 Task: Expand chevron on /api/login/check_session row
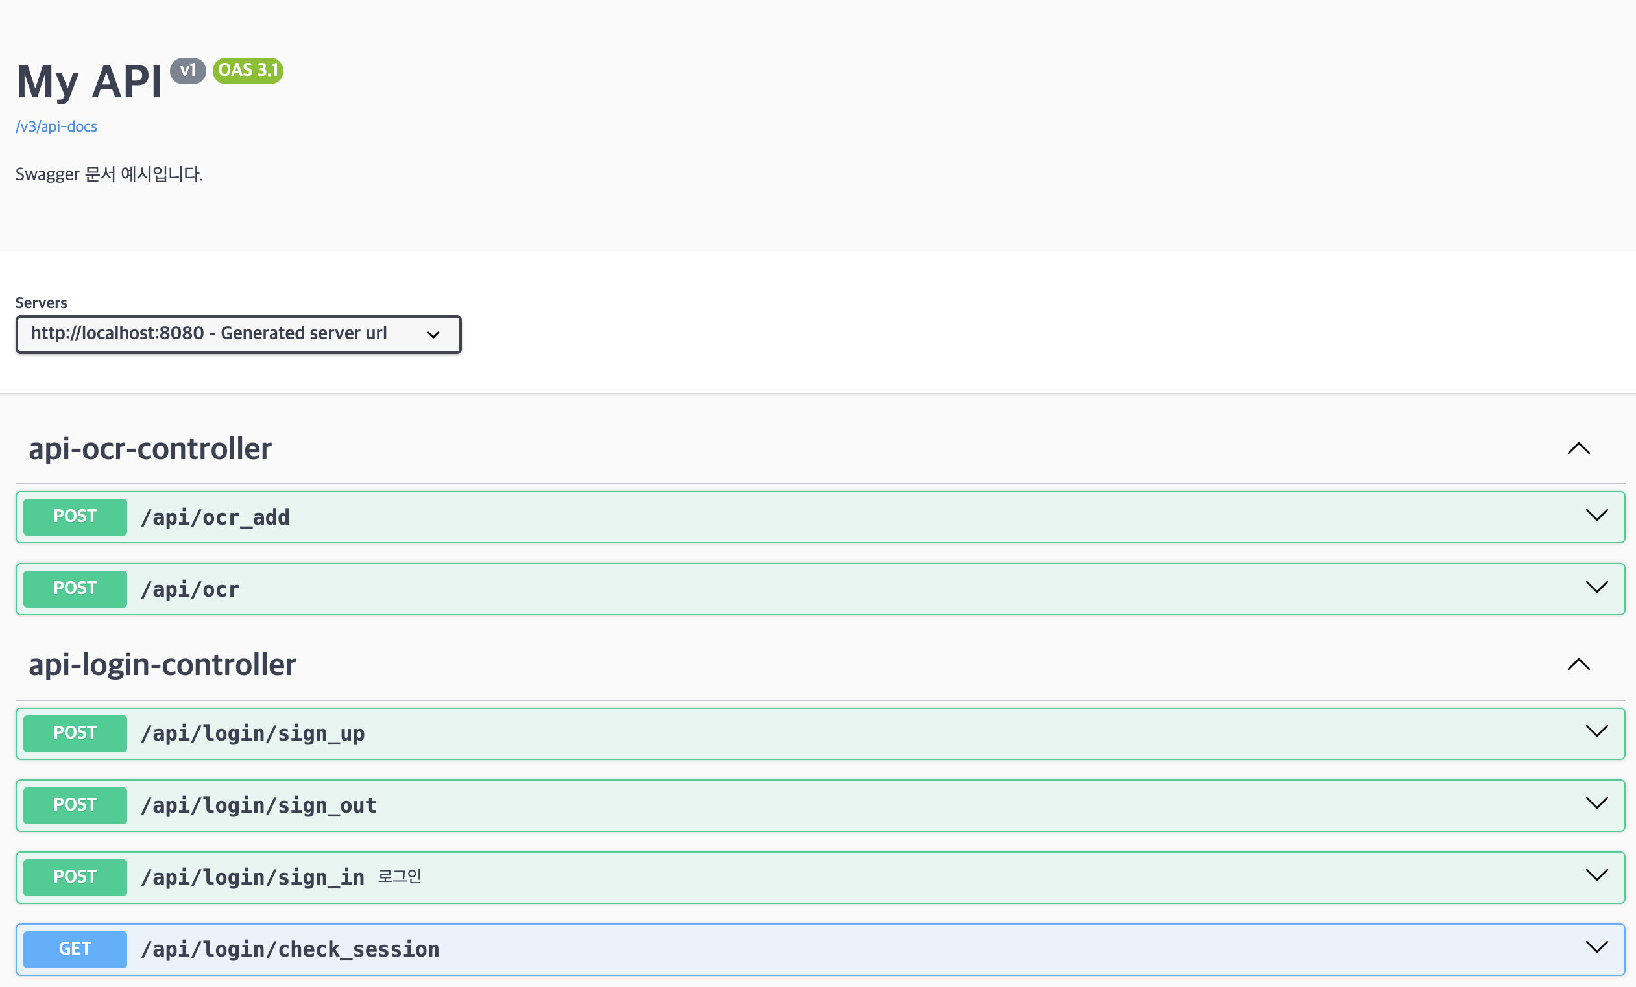tap(1596, 948)
